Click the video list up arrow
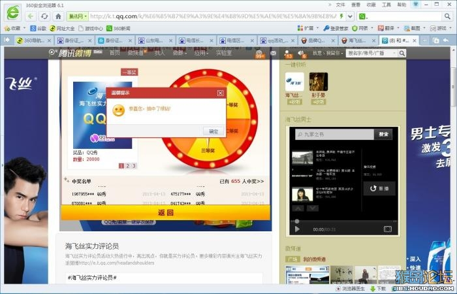This screenshot has width=457, height=294. pos(298,208)
